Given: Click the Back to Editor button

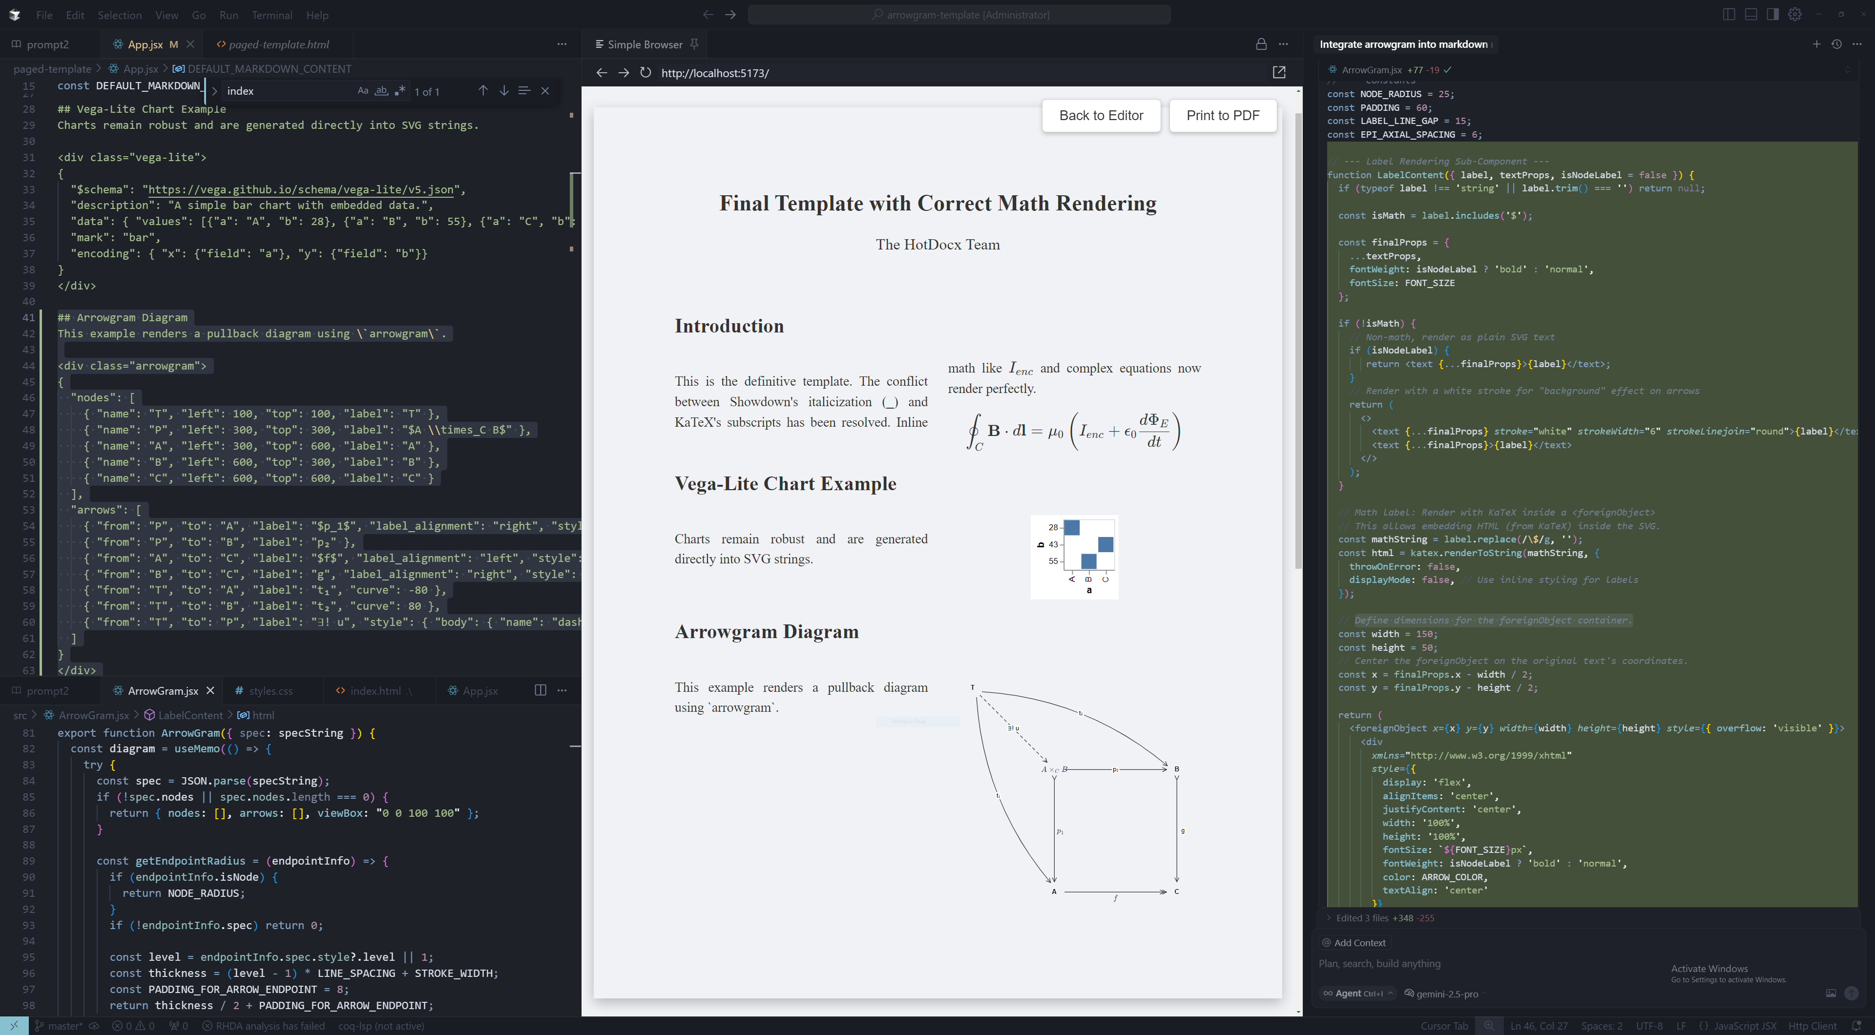Looking at the screenshot, I should coord(1101,116).
